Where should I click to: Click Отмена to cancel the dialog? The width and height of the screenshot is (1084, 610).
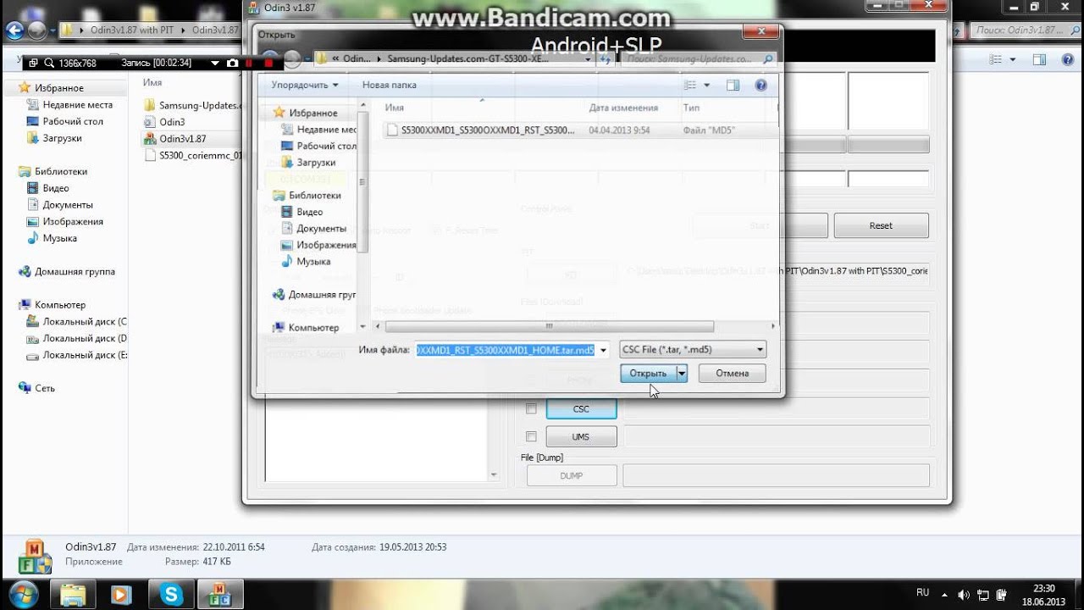pyautogui.click(x=732, y=373)
